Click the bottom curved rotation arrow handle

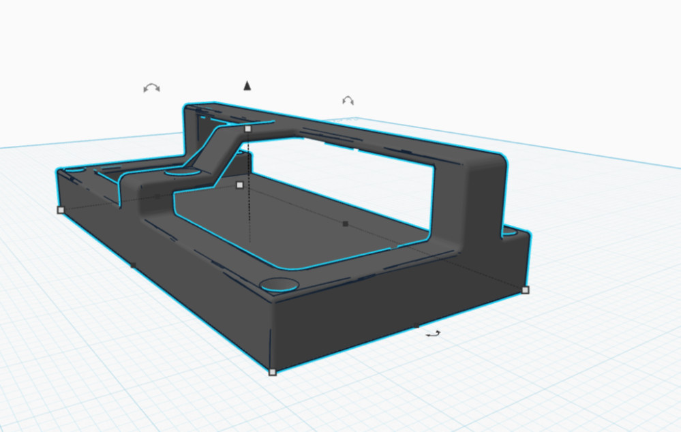434,333
